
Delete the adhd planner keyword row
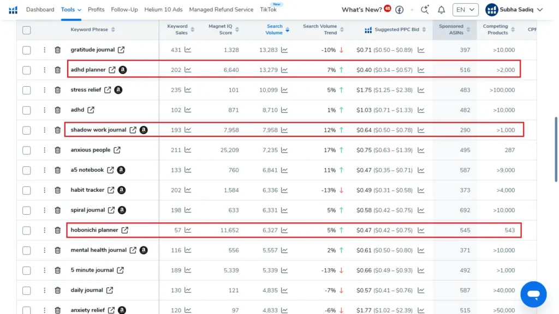pyautogui.click(x=57, y=70)
